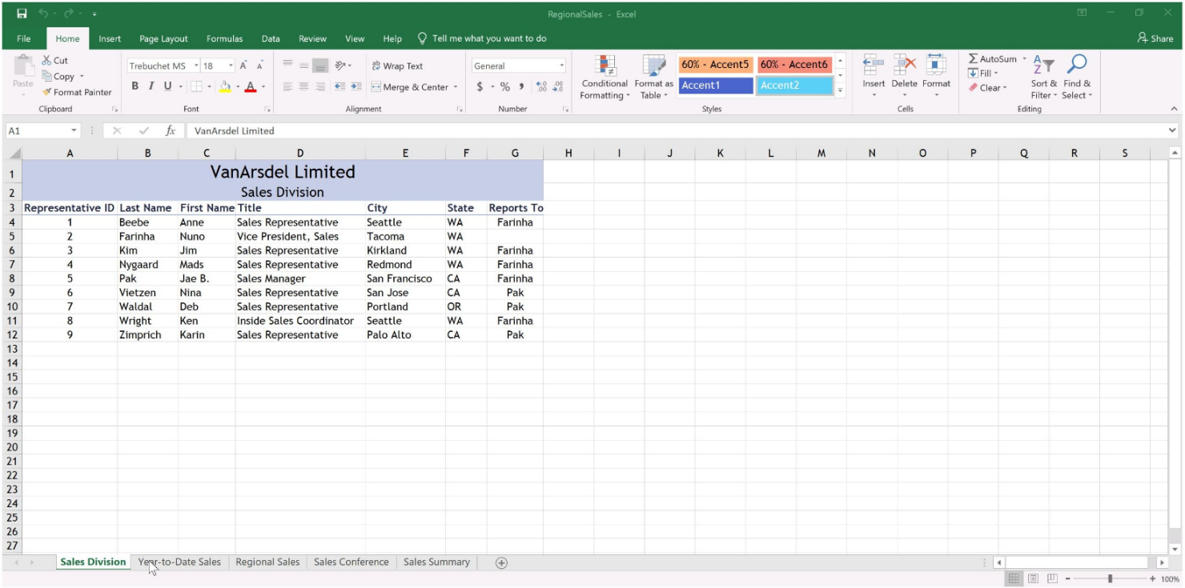Click the Decrease Decimal icon
The width and height of the screenshot is (1185, 588).
click(x=558, y=86)
